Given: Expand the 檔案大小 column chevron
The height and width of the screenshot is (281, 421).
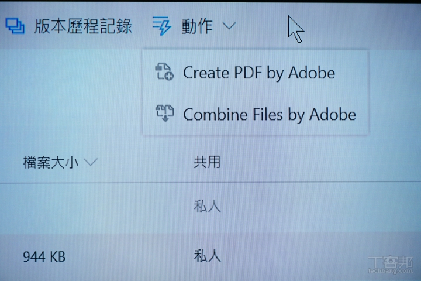Looking at the screenshot, I should click(x=91, y=162).
